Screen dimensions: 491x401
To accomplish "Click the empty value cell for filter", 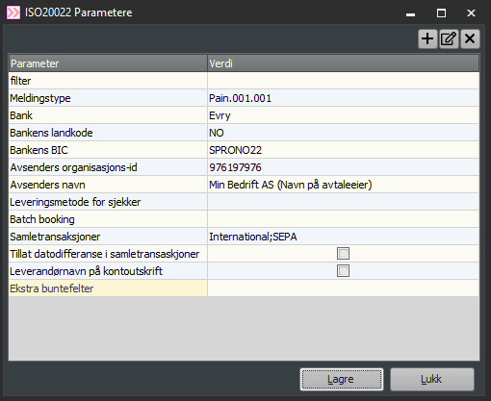I will pyautogui.click(x=343, y=81).
